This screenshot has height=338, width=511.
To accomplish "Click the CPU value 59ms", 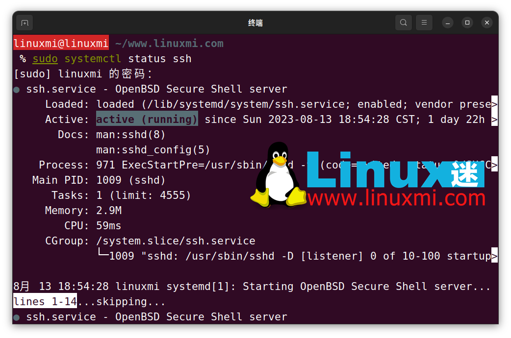I will [x=108, y=226].
